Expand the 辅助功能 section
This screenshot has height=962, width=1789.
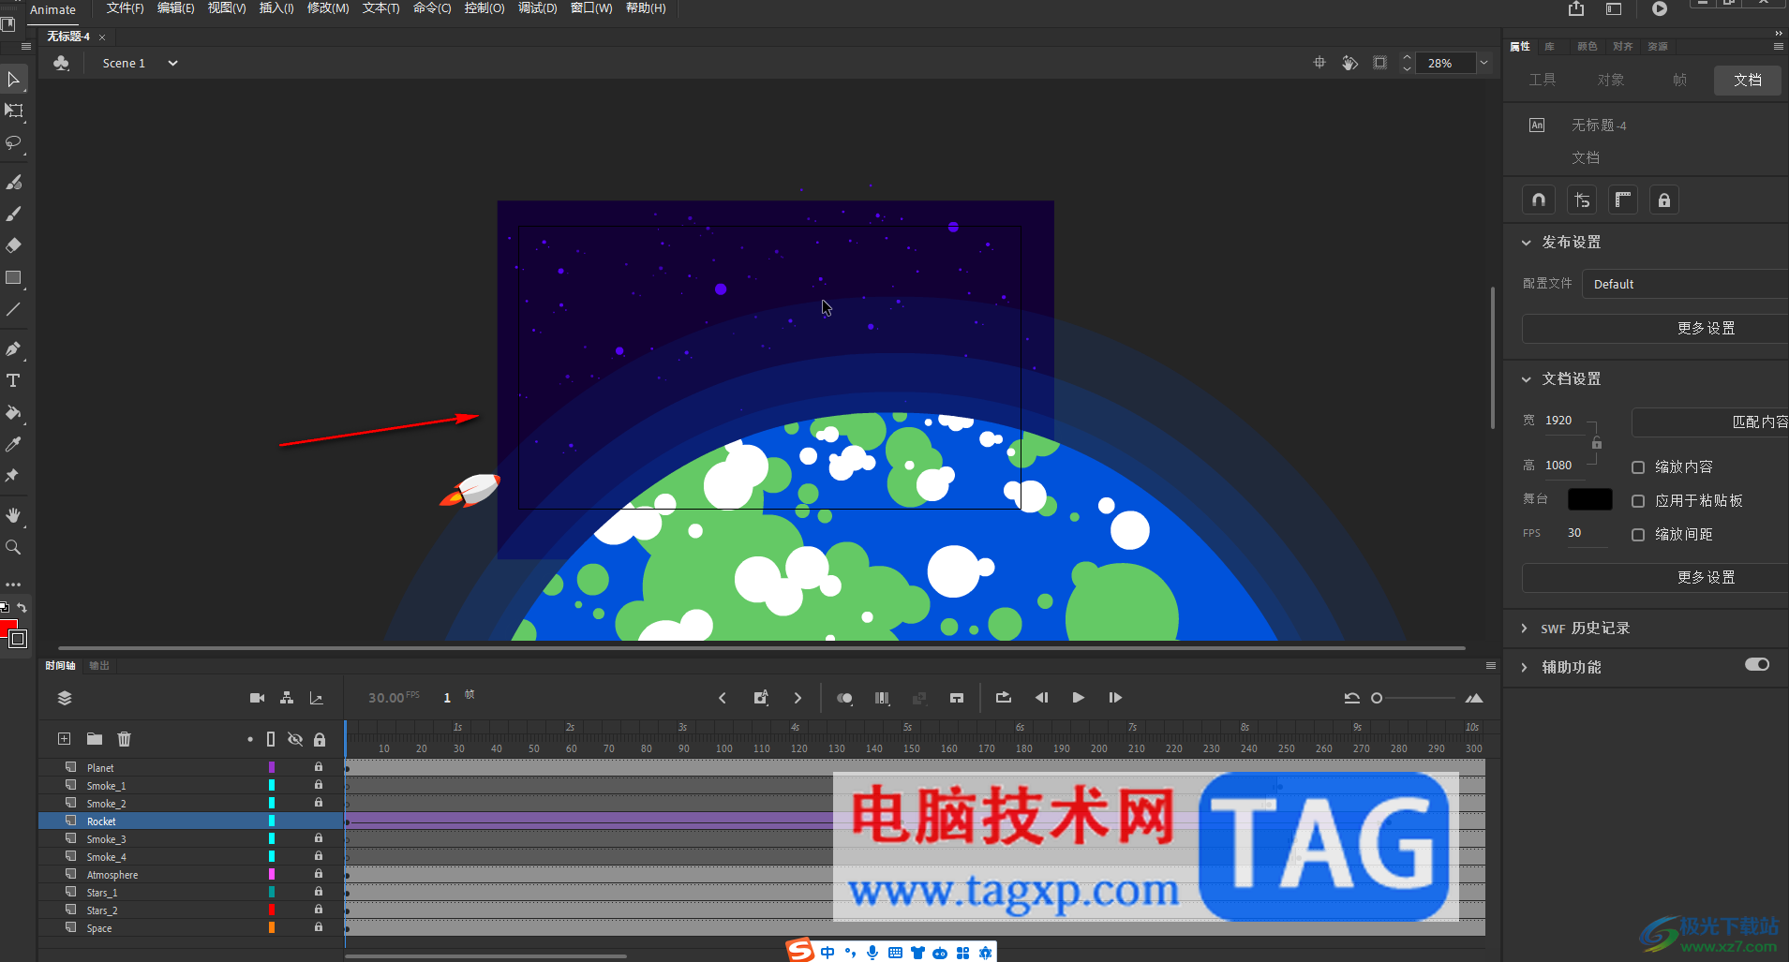(x=1525, y=668)
